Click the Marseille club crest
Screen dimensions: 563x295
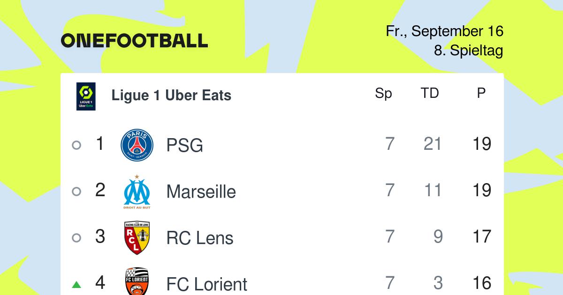click(137, 192)
